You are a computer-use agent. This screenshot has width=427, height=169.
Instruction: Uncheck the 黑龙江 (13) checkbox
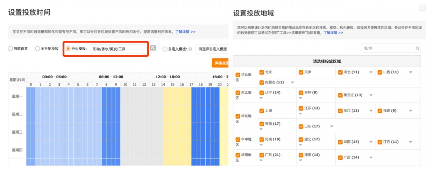(x=340, y=95)
